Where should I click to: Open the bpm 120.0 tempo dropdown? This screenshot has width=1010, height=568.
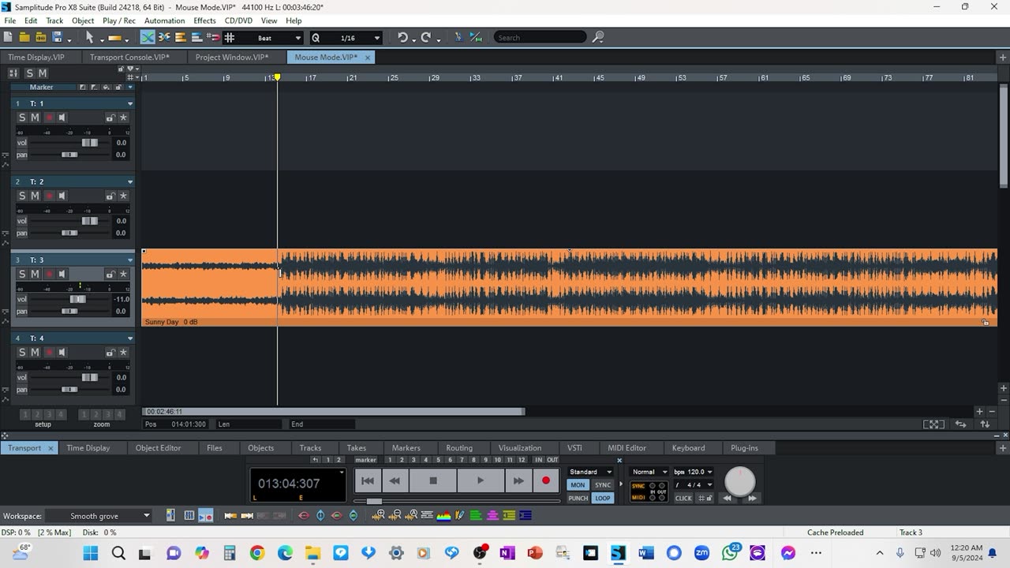694,472
